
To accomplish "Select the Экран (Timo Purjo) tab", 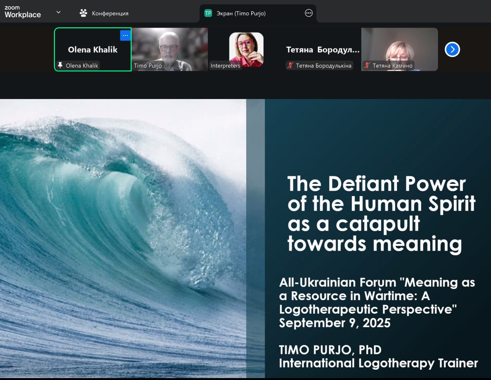I will coord(241,13).
